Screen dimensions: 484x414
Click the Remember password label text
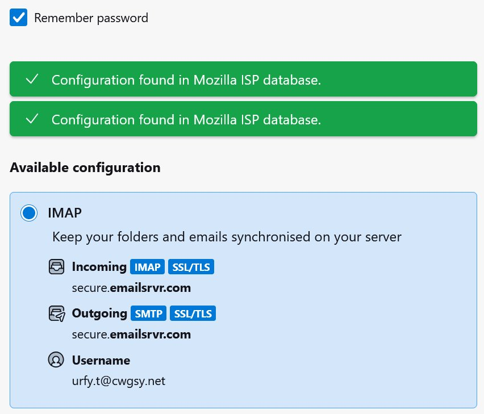(x=91, y=18)
